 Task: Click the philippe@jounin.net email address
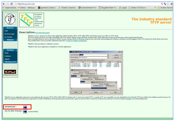point(10,75)
